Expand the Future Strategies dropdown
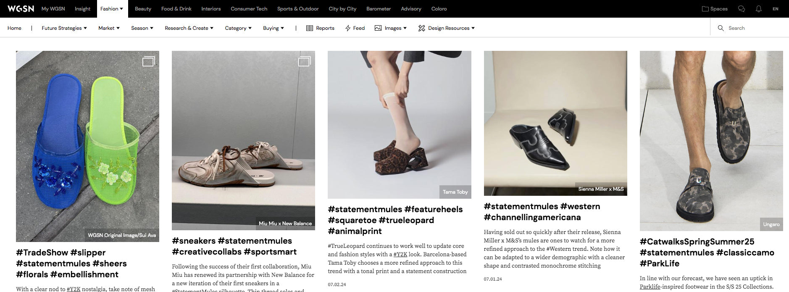 pos(64,28)
